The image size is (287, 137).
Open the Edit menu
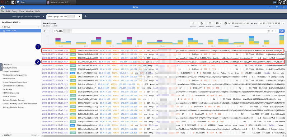tap(8, 11)
